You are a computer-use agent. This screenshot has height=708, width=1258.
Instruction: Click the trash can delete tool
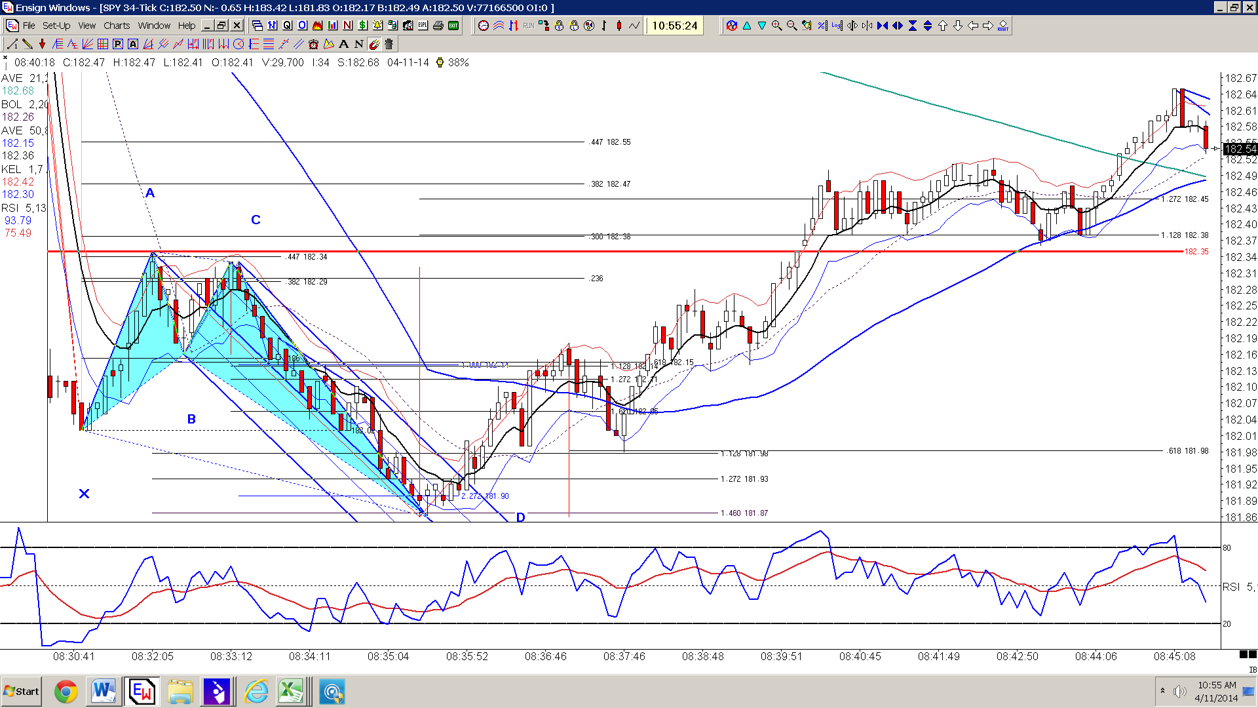click(389, 44)
